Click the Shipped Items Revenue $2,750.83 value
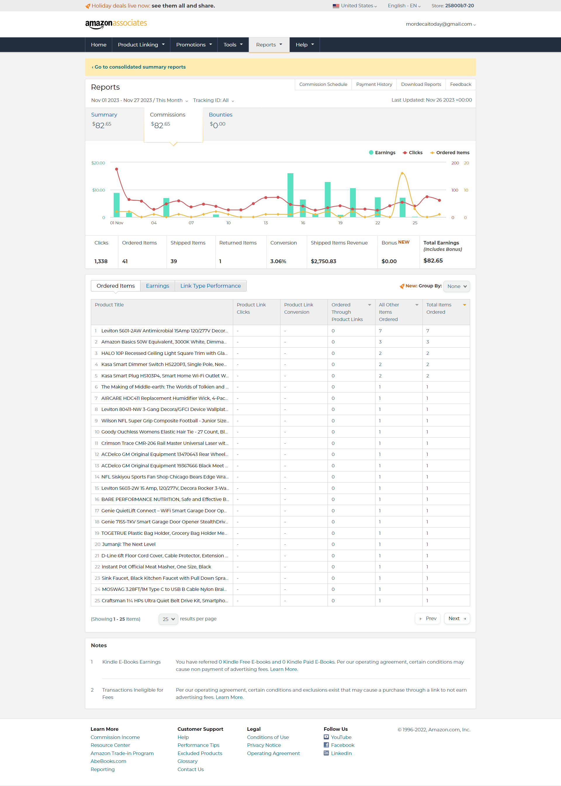The height and width of the screenshot is (786, 561). coord(323,261)
